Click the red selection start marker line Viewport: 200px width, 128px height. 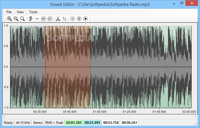(x=45, y=67)
